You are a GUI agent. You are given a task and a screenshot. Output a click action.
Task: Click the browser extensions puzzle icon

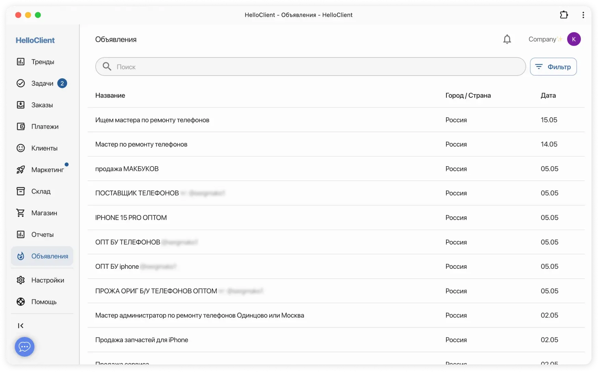pos(564,15)
